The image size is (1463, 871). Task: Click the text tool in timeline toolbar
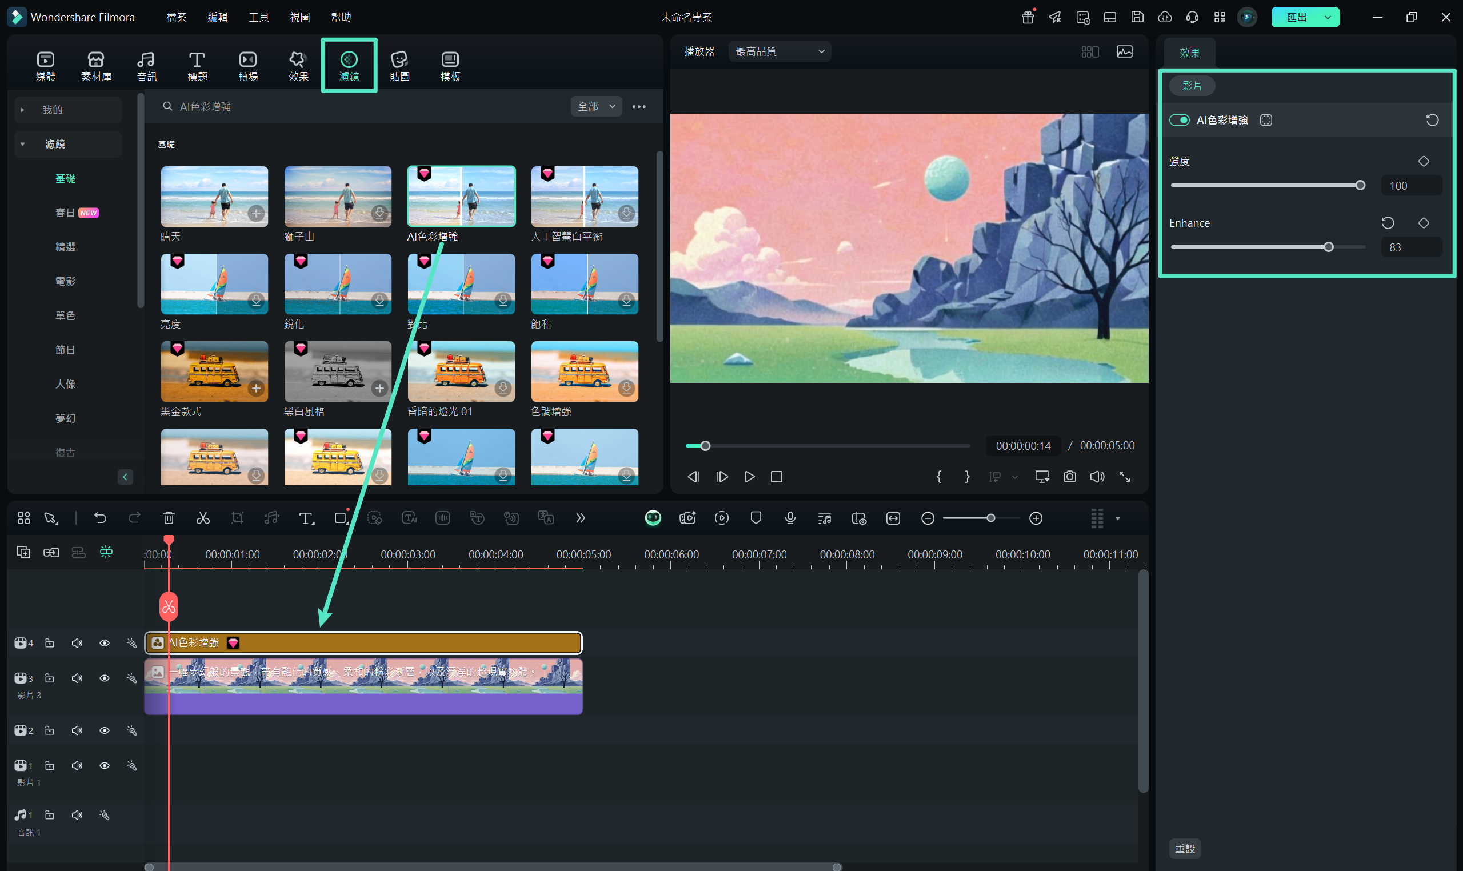[x=306, y=518]
